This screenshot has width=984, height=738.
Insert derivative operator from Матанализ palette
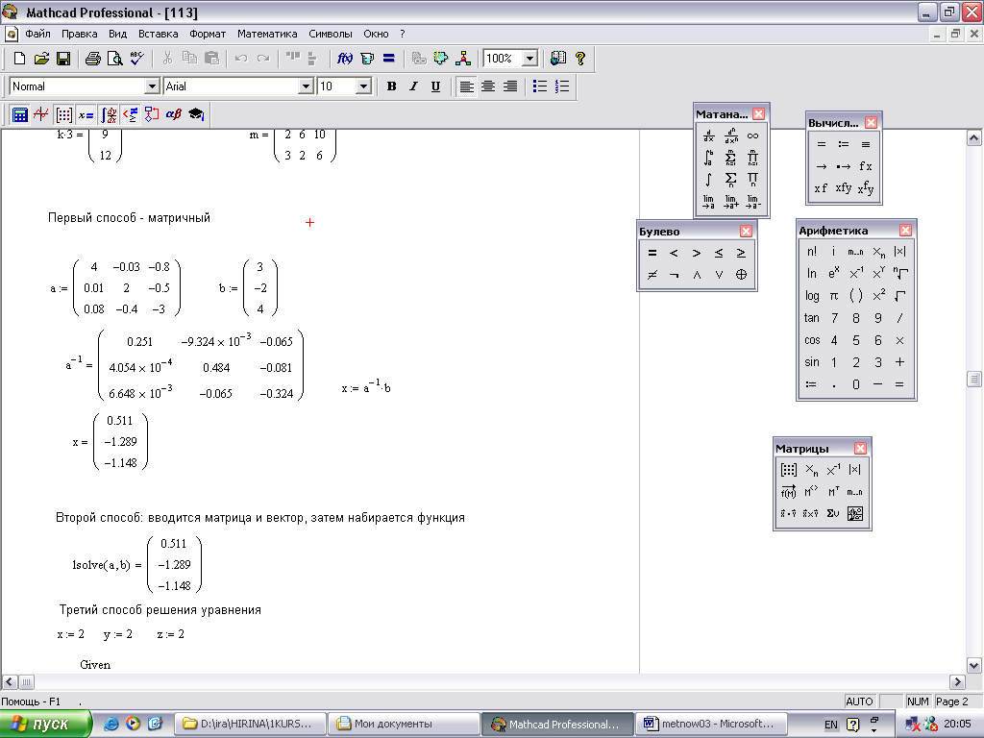708,135
